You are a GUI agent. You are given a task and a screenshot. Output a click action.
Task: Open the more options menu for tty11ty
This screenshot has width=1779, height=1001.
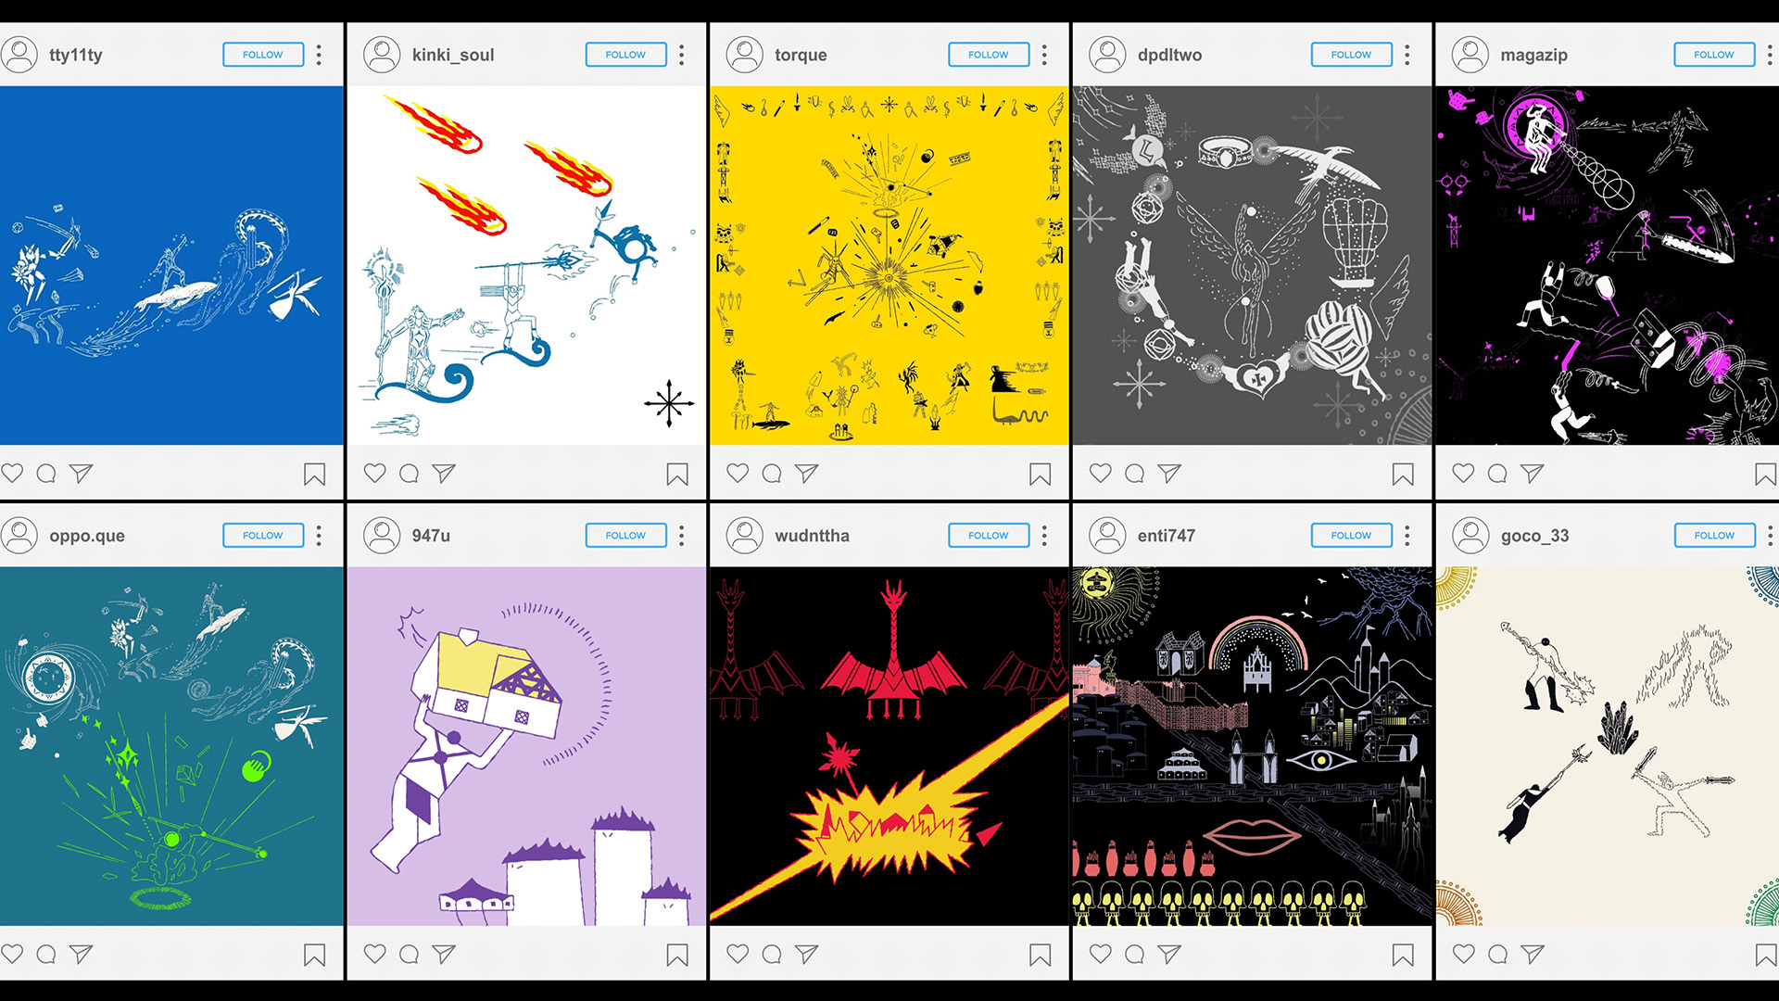click(x=319, y=55)
